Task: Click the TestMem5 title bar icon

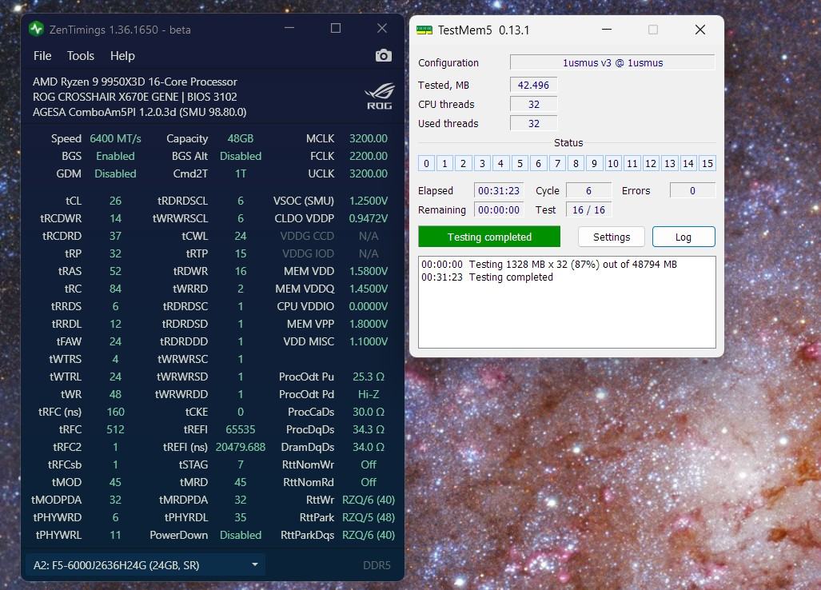Action: 424,30
